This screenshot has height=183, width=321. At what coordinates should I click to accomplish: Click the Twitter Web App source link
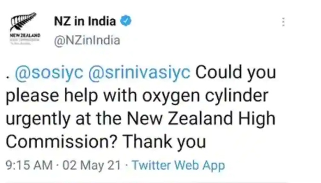[178, 165]
